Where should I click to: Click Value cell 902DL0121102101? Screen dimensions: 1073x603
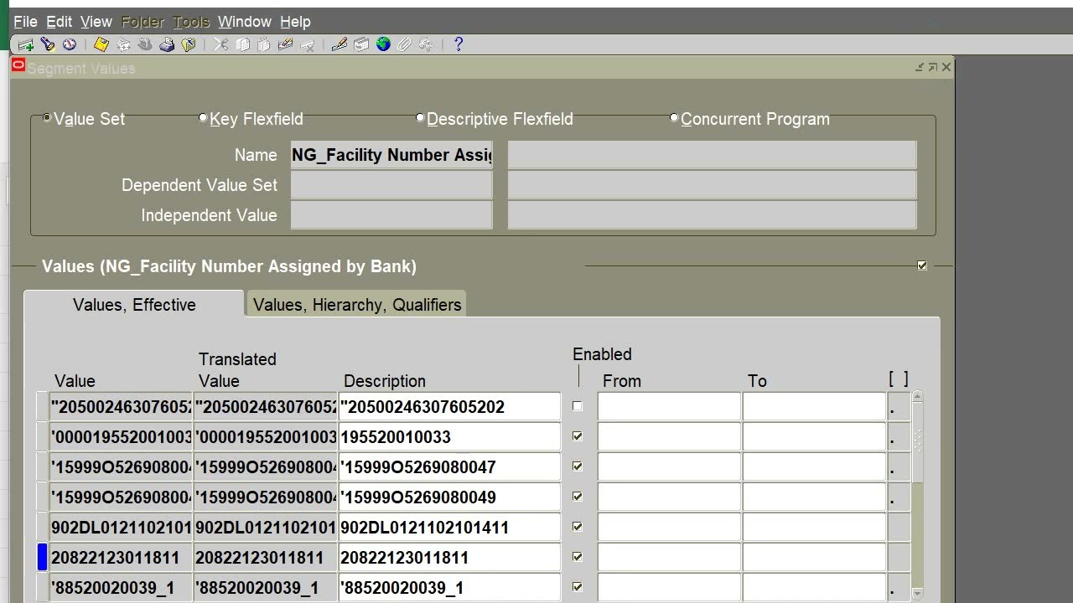point(121,528)
